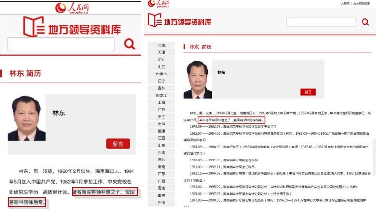Click the resume line starting 1994.02—1995.02
This screenshot has height=209, width=376.
pyautogui.click(x=273, y=187)
